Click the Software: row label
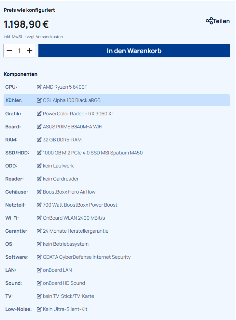Image resolution: width=236 pixels, height=320 pixels. click(17, 257)
